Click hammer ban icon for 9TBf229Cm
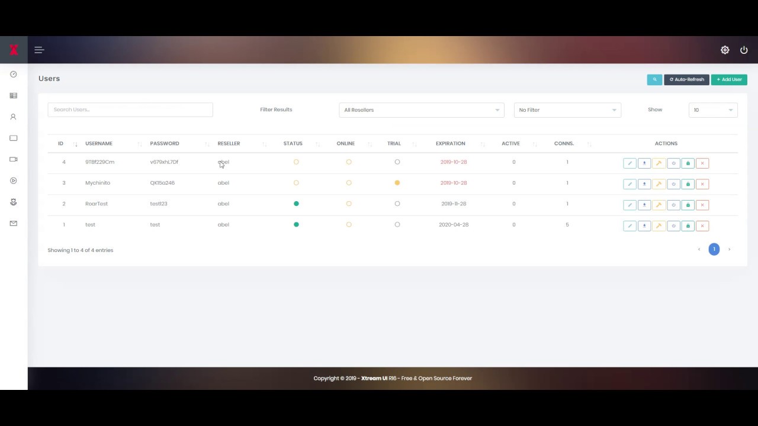 pyautogui.click(x=659, y=163)
